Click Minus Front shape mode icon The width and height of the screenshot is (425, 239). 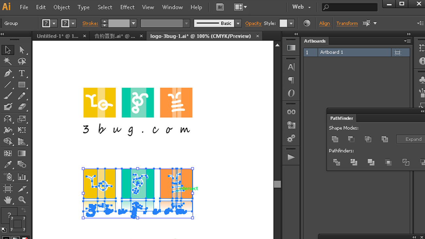tap(351, 139)
